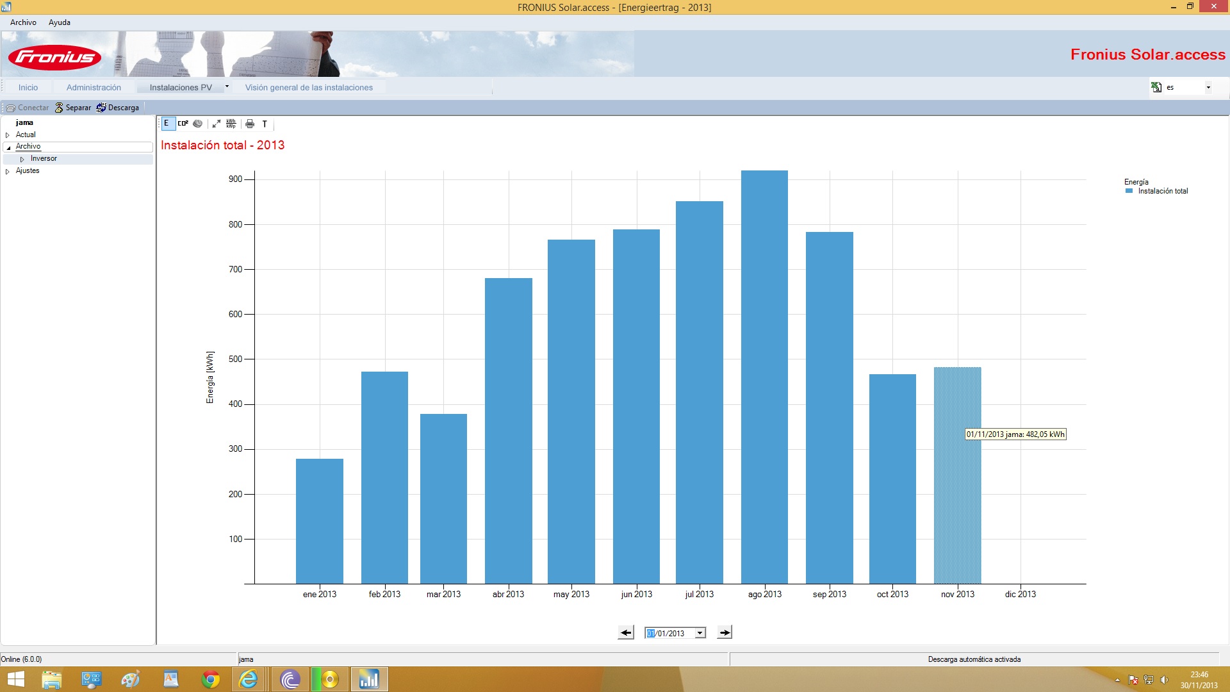Click the Separar disconnect button

[72, 108]
